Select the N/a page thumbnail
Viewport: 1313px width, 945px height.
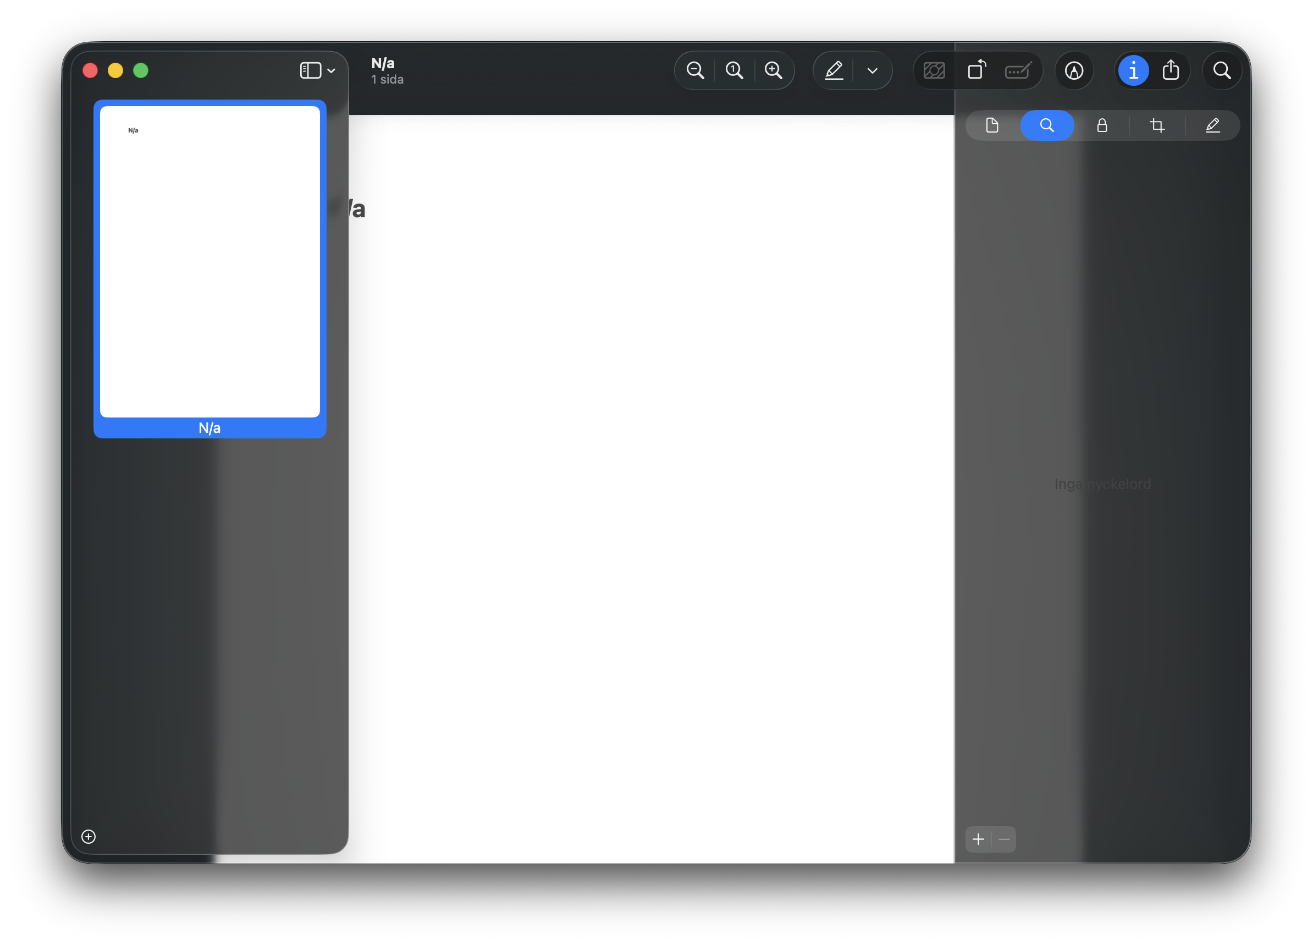coord(209,262)
